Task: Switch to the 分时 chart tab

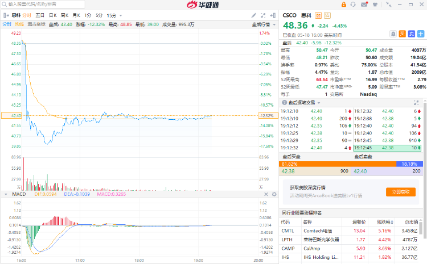Action: pyautogui.click(x=27, y=15)
